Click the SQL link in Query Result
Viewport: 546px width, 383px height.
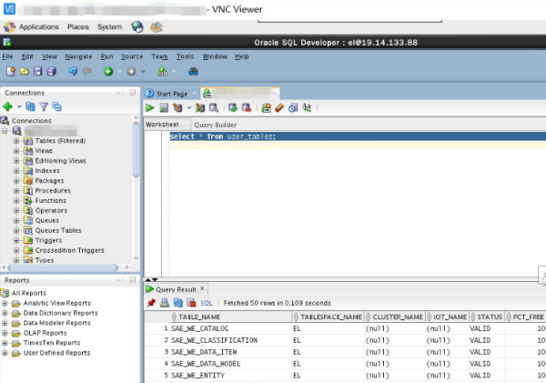coord(207,303)
